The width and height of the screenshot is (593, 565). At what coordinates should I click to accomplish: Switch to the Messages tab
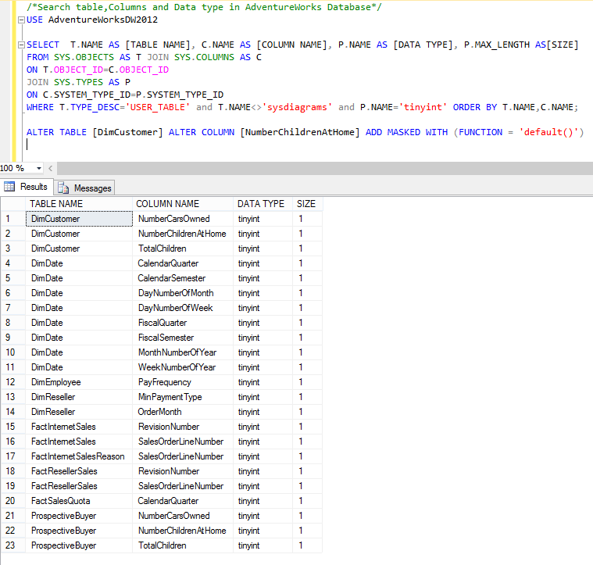point(84,188)
